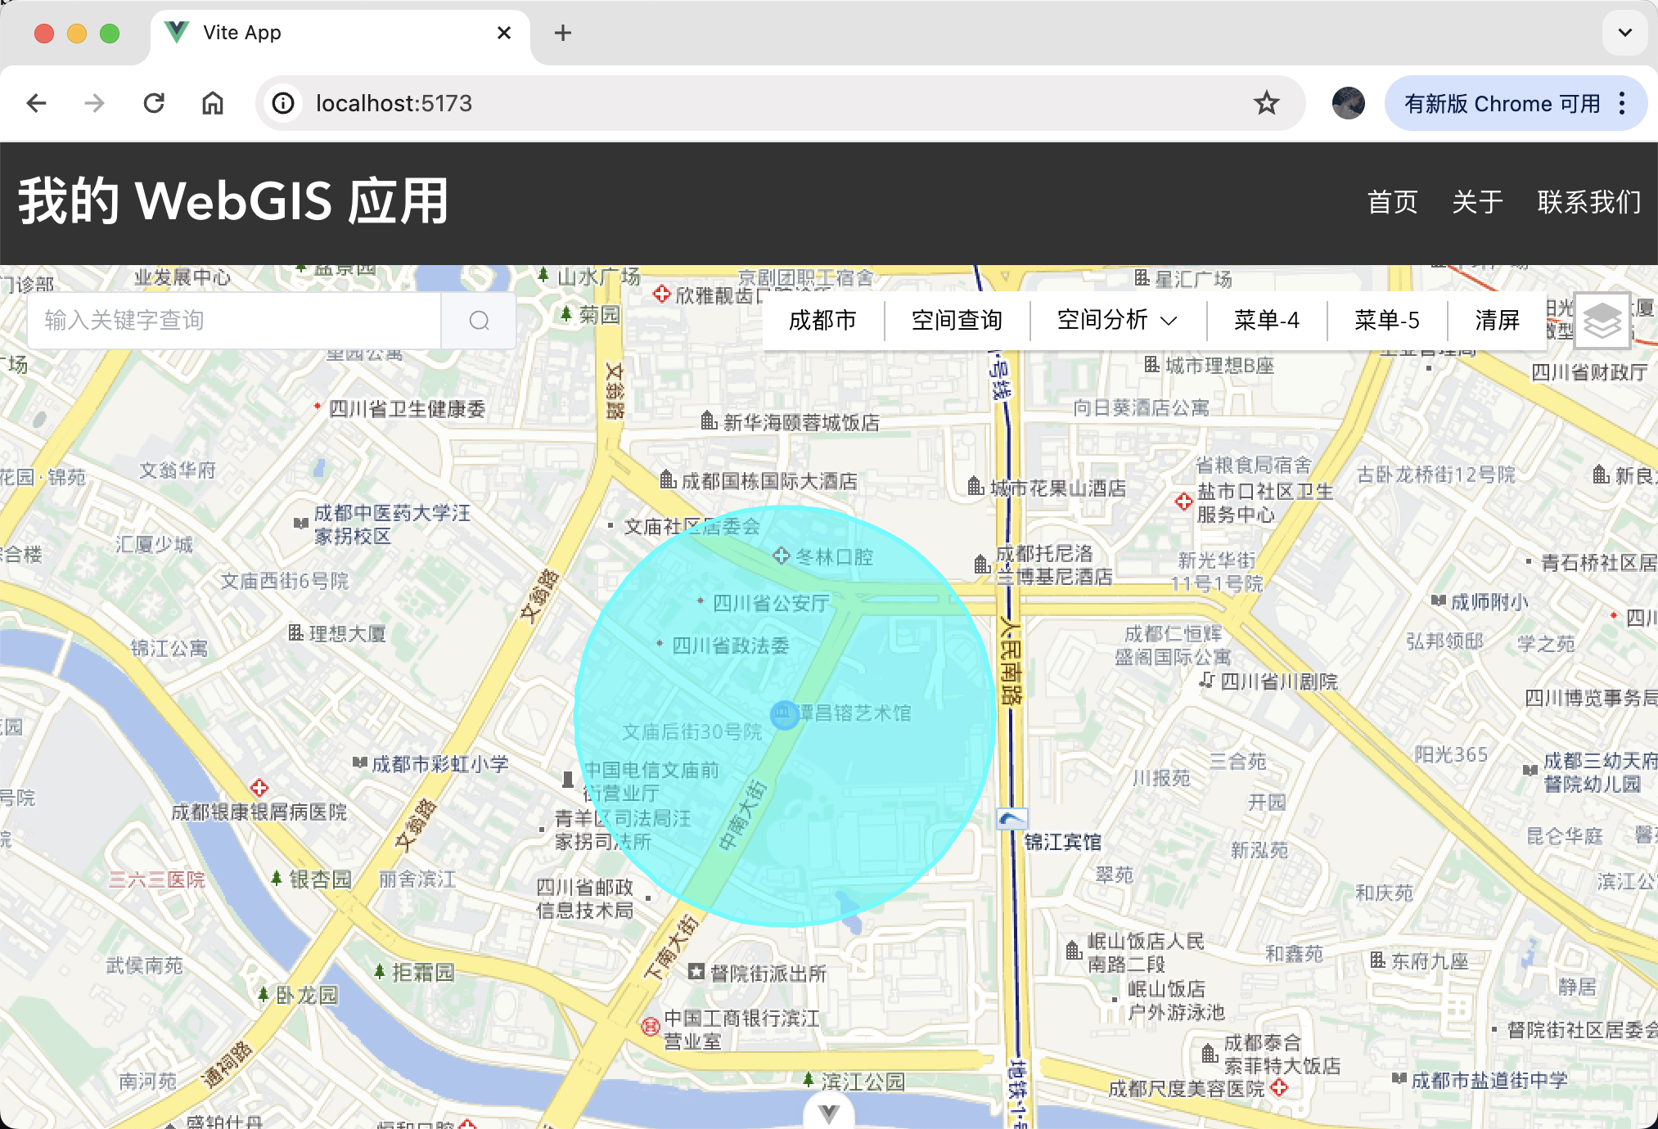Click the 四川省政法委 map label

click(x=731, y=645)
